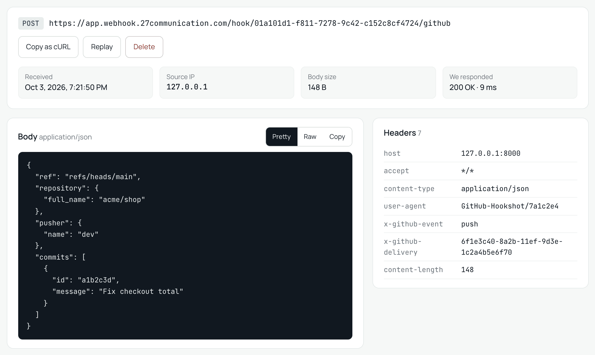Click the user-agent value GitHub-Hookshot/7a1c2e4
595x355 pixels.
click(510, 206)
